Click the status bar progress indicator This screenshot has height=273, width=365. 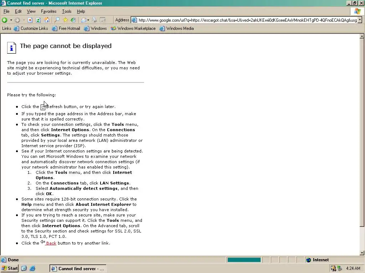click(244, 260)
